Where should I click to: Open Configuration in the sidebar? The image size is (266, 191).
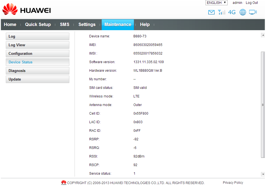pos(37,54)
